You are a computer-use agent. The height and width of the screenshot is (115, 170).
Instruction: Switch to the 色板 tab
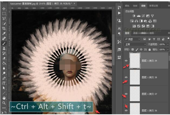(135, 6)
